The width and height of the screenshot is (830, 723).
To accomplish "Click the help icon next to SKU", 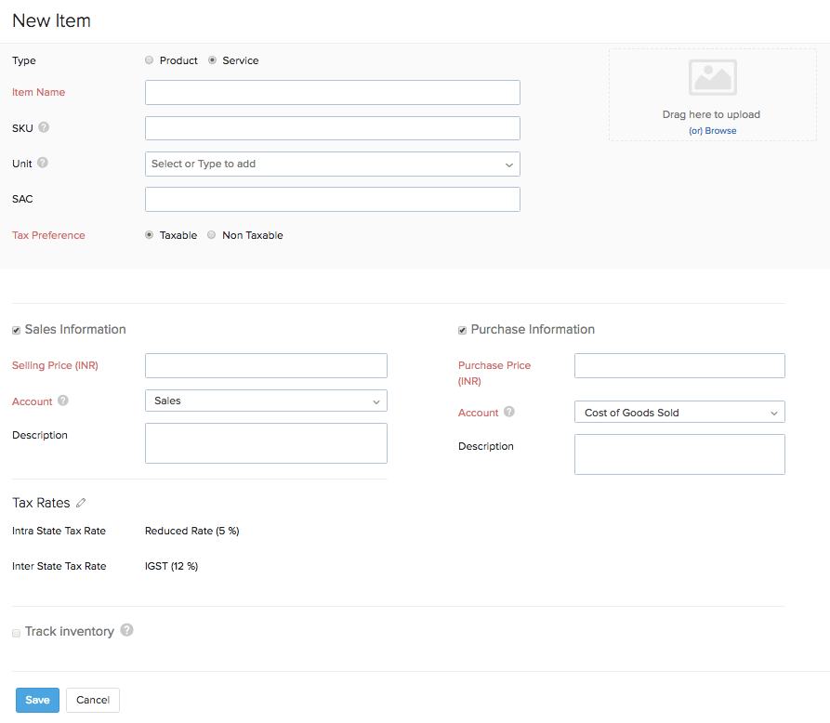I will coord(44,128).
